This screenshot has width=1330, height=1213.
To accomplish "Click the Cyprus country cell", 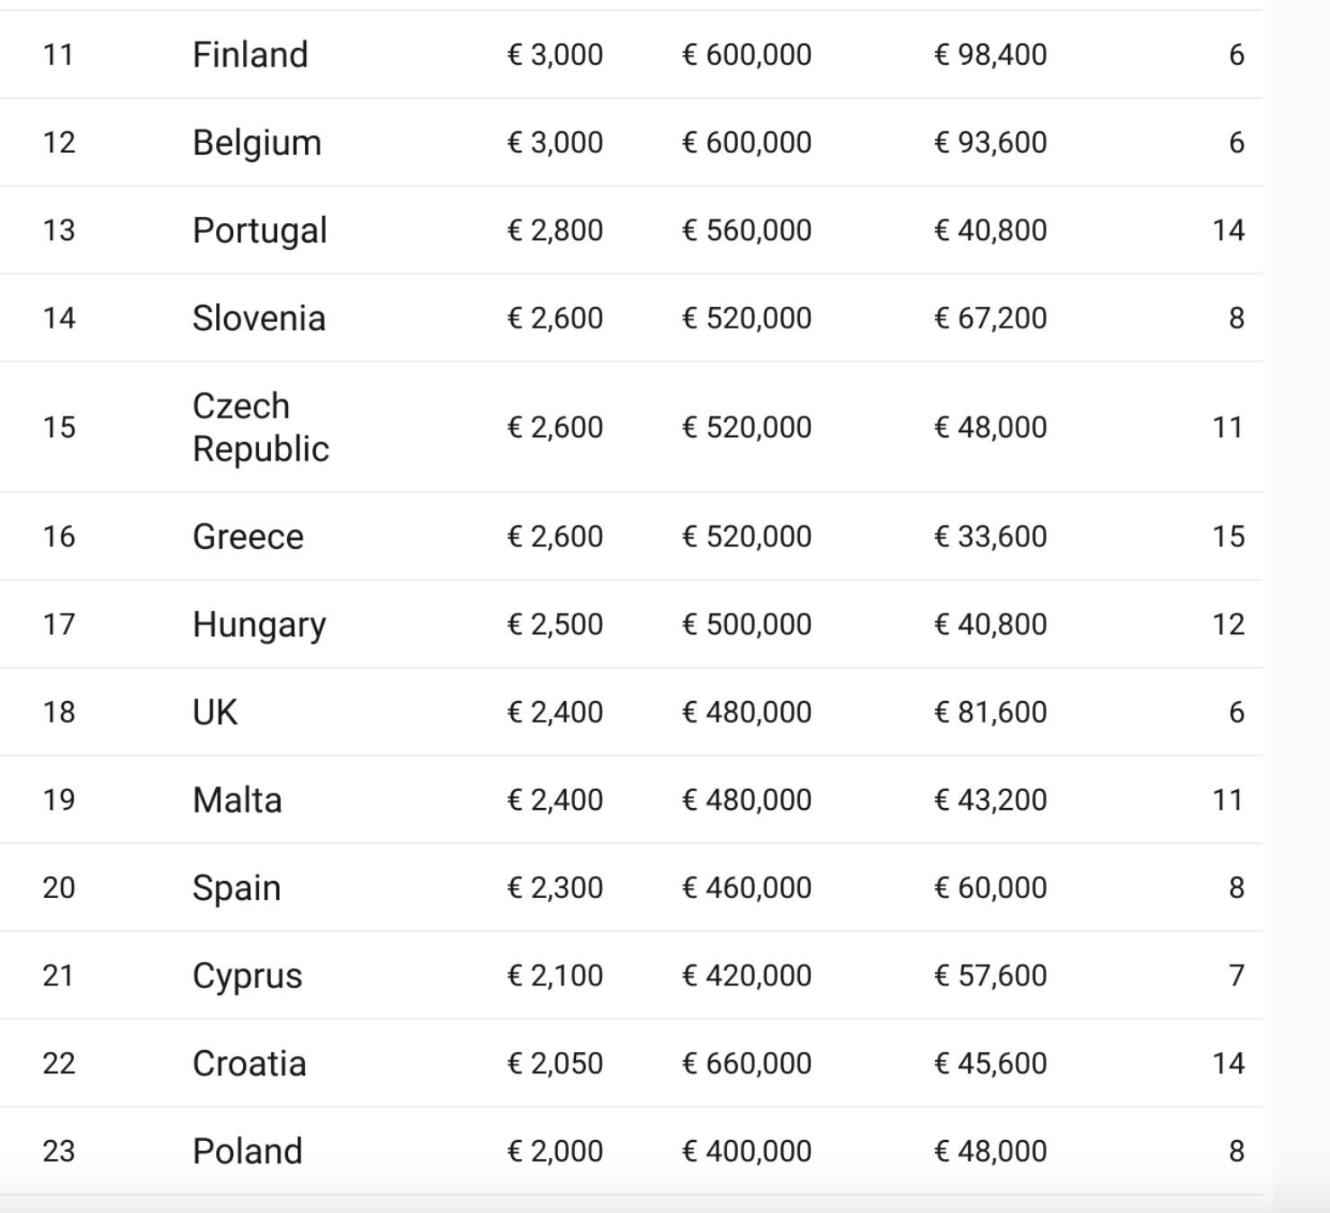I will (247, 975).
